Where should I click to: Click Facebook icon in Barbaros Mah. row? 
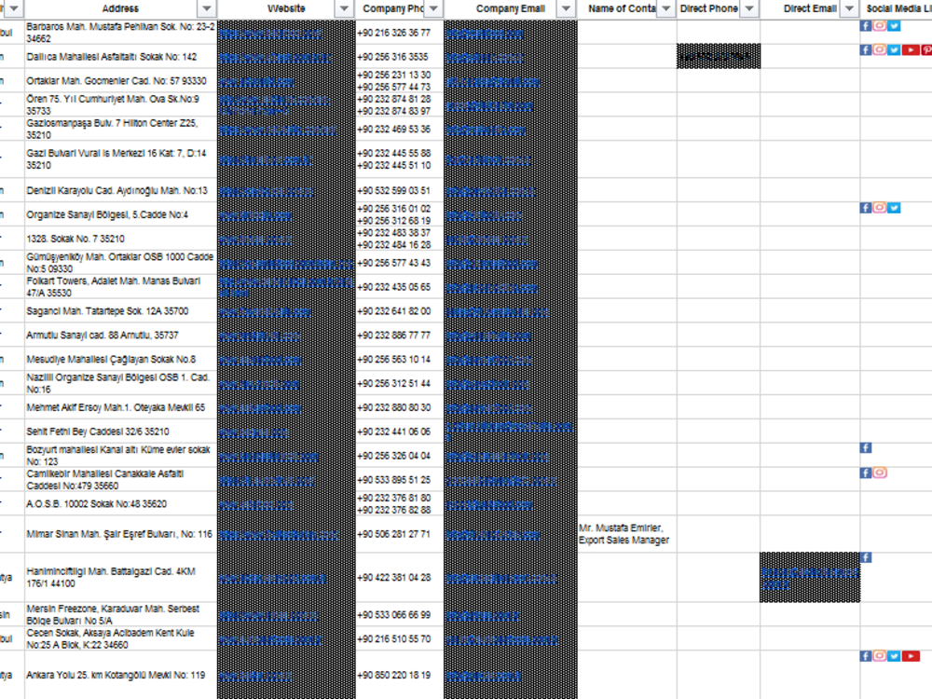point(866,26)
